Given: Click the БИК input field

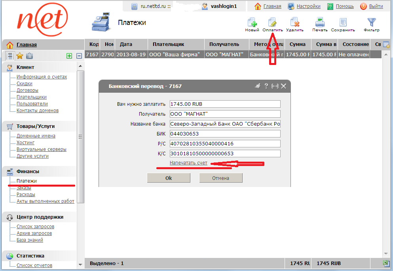Looking at the screenshot, I should pos(225,134).
